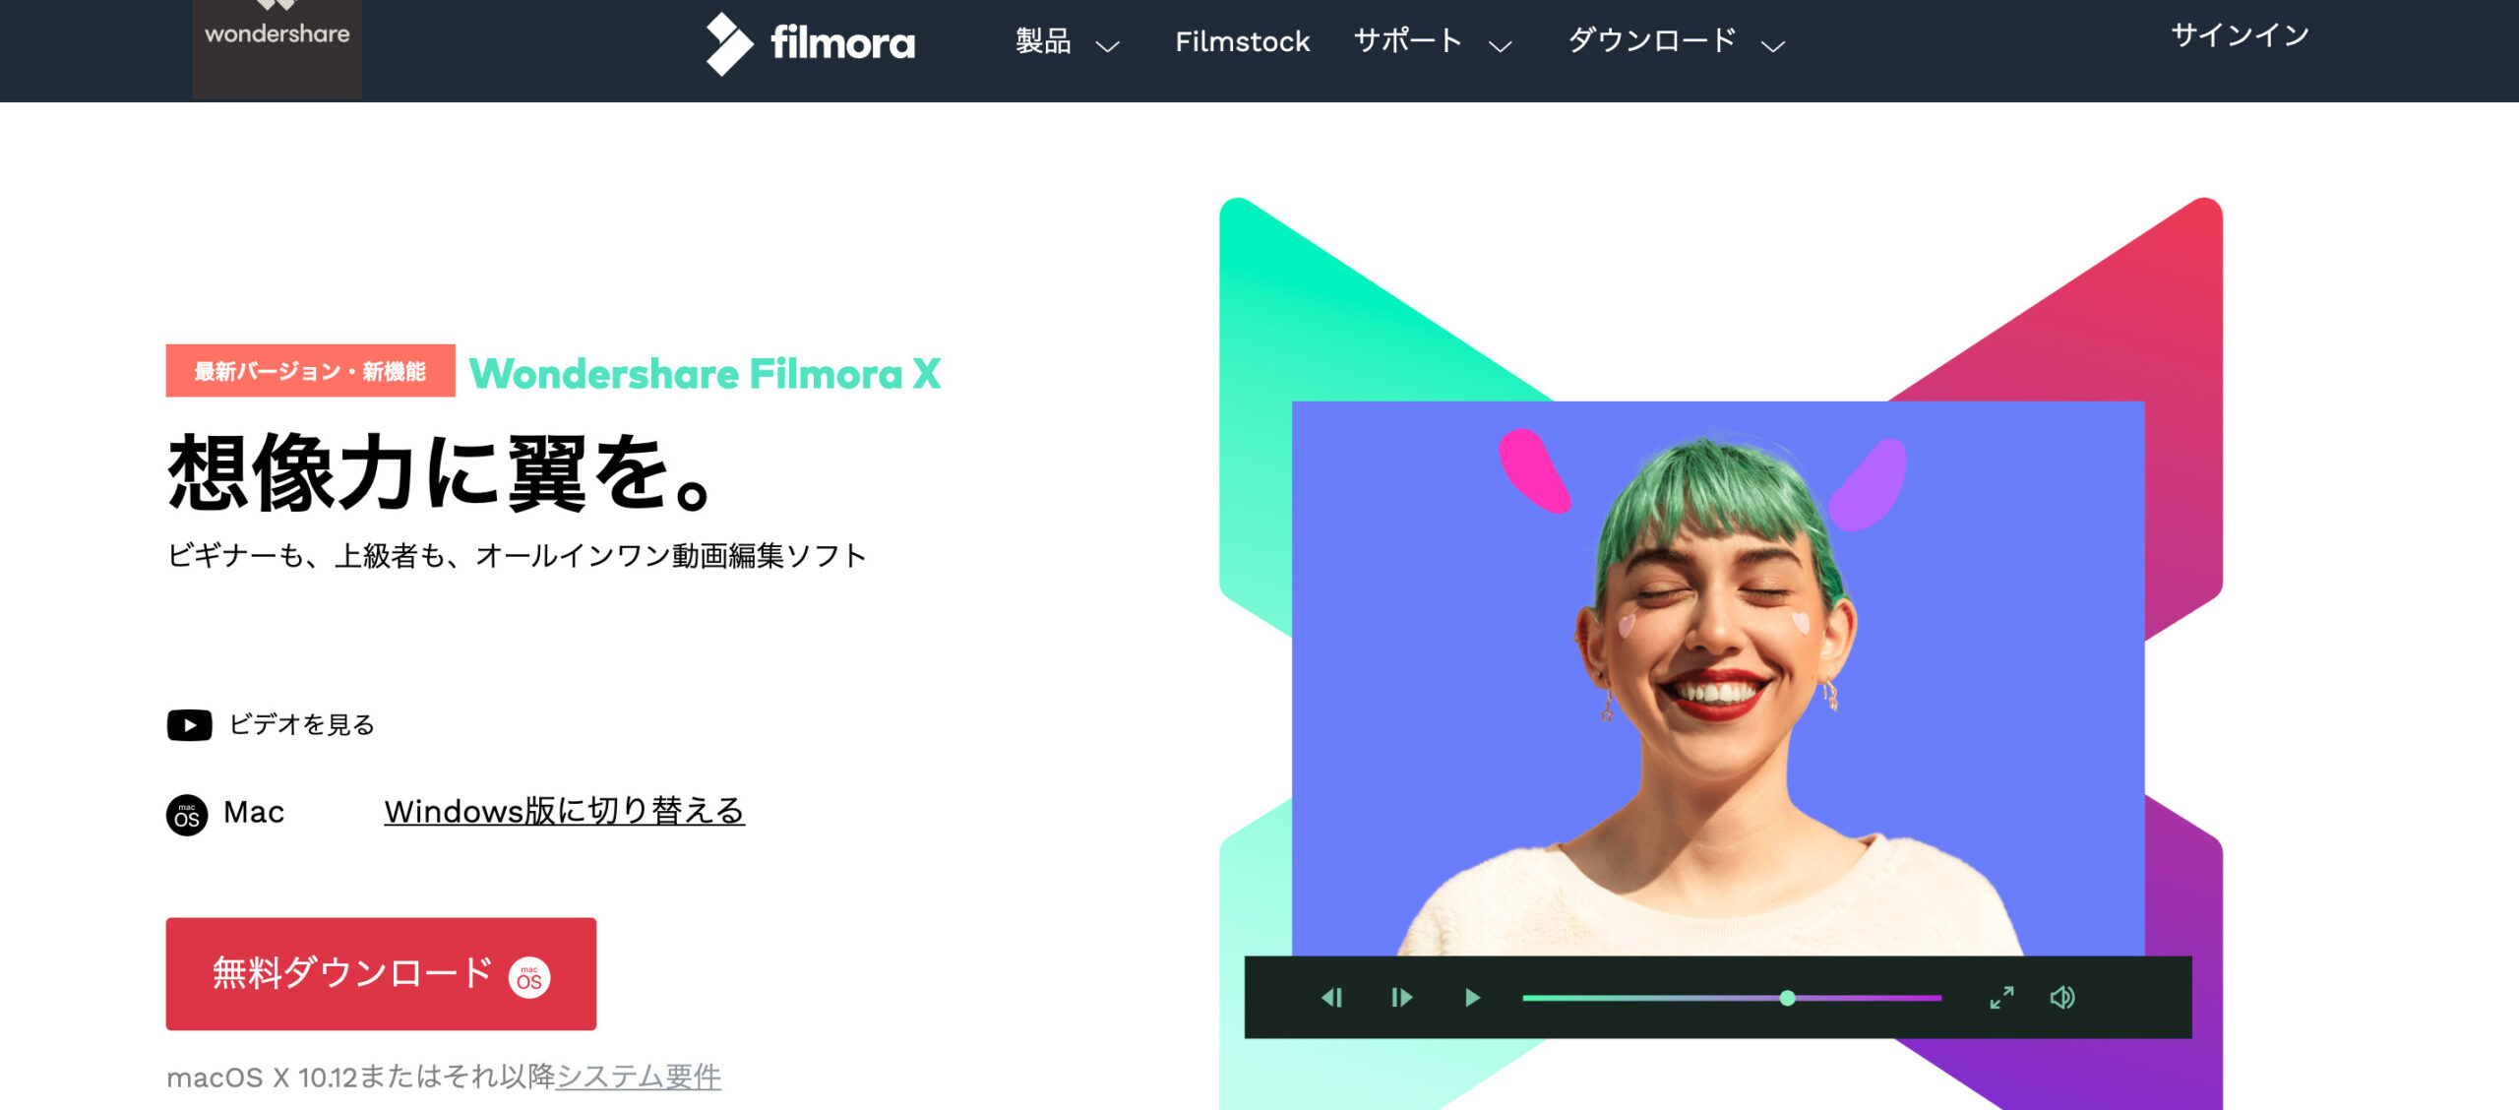Open the Filmstock page

[1242, 41]
